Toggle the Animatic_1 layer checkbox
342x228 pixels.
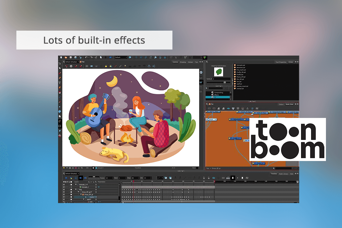(71, 187)
